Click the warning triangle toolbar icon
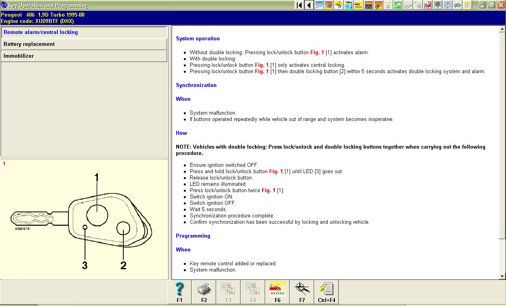The height and width of the screenshot is (306, 506). [447, 5]
